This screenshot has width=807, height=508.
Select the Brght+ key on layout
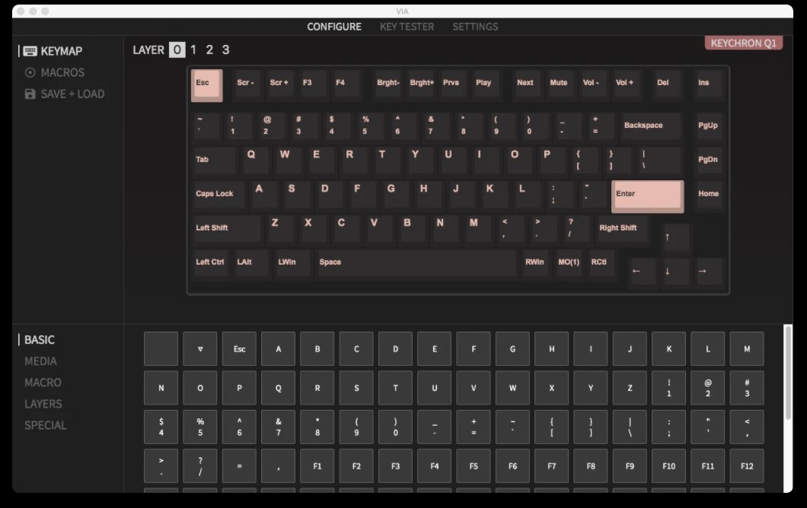click(x=420, y=84)
